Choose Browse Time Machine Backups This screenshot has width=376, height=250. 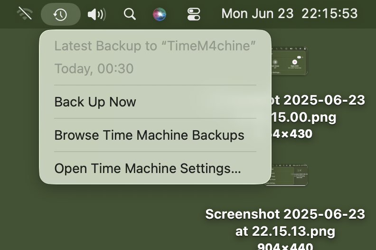point(149,135)
